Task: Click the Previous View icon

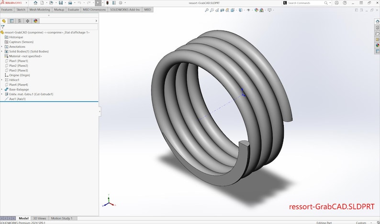Action: pos(217,10)
